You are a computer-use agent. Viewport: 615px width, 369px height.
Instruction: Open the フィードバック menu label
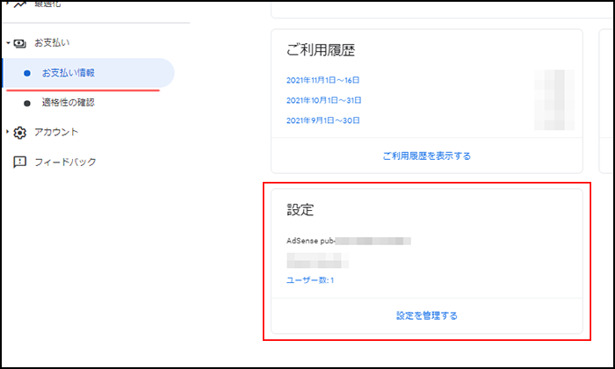pyautogui.click(x=65, y=163)
